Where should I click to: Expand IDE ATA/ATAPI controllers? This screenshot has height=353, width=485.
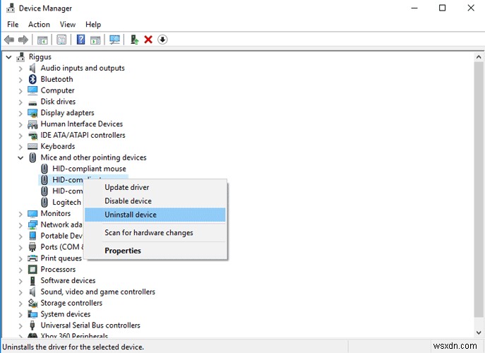pyautogui.click(x=20, y=136)
